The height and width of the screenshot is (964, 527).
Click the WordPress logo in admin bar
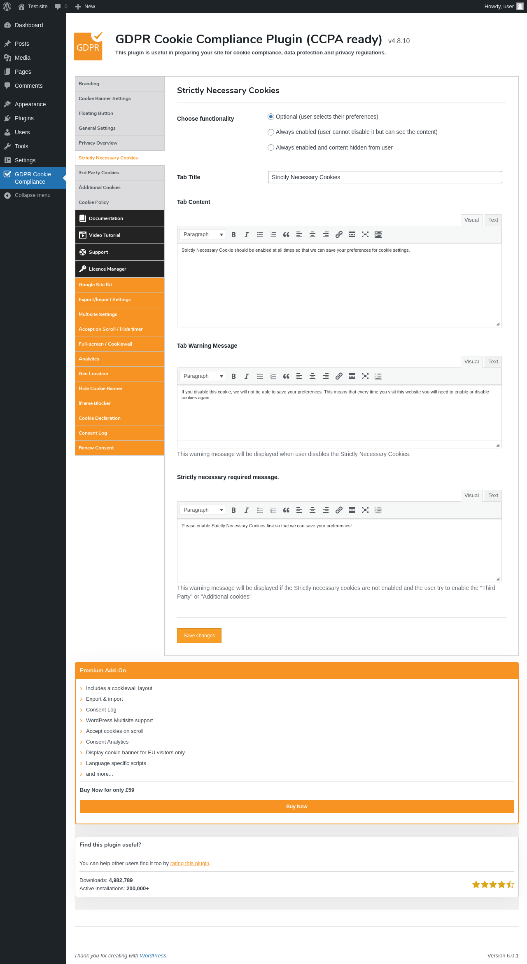7,7
